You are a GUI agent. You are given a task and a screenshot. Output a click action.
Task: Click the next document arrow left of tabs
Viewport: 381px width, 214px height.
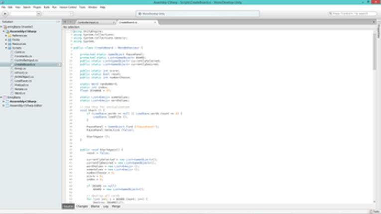[x=71, y=22]
